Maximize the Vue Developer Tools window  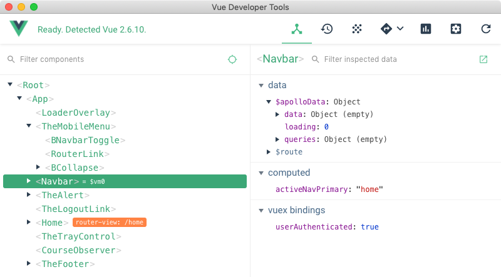click(34, 7)
